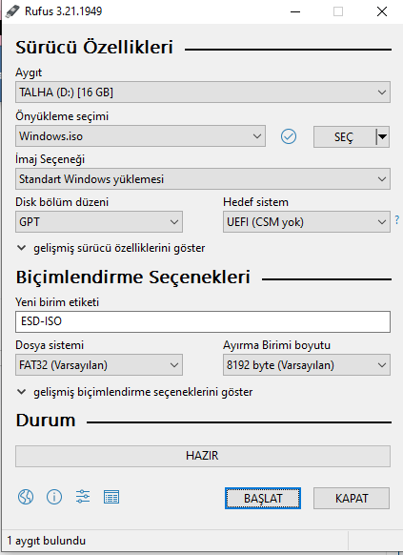Click the Yeni birim etiketi text field
This screenshot has height=555, width=403.
[x=203, y=321]
